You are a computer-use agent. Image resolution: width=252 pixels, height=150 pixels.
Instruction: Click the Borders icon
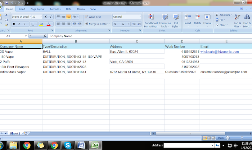pos(33,24)
